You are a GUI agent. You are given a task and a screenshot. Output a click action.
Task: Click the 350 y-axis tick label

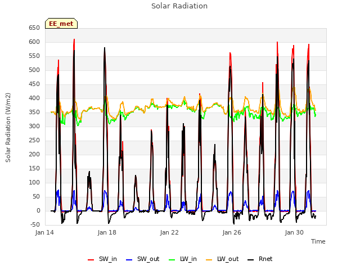(34, 112)
